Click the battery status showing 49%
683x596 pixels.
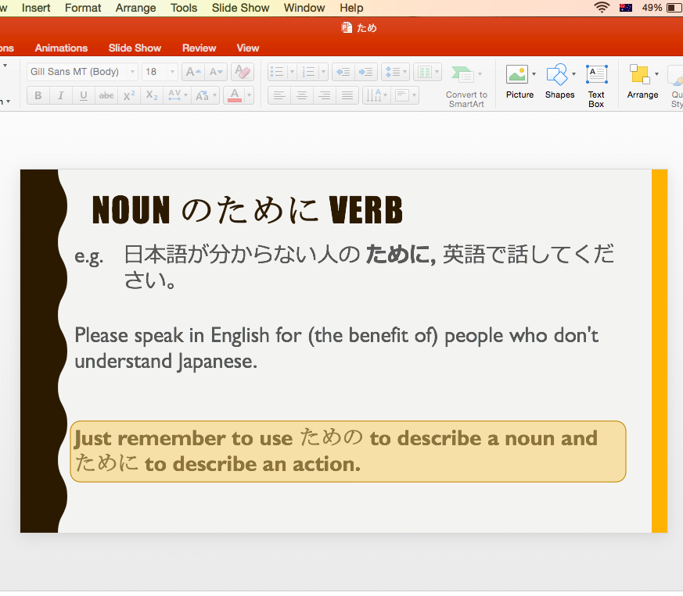tap(661, 7)
